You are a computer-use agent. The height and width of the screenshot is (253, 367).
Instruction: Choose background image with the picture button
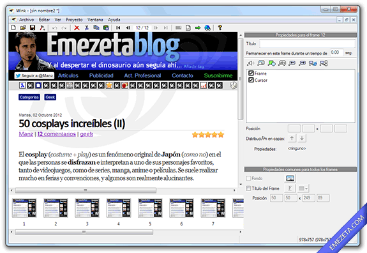pos(290,178)
